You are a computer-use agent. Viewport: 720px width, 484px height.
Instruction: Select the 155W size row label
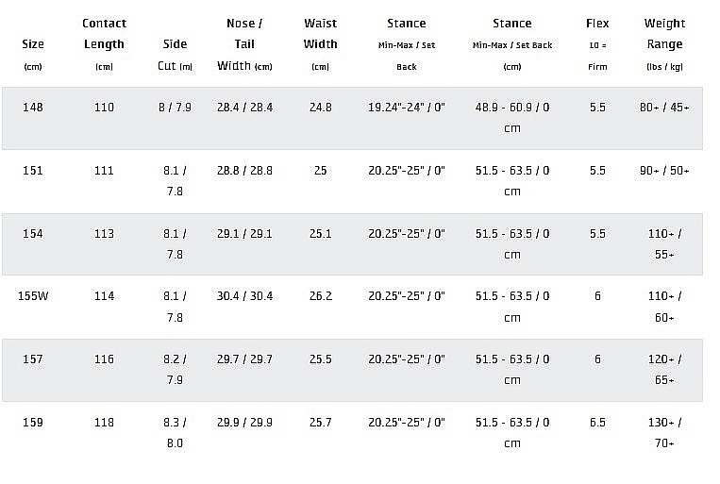pos(33,296)
